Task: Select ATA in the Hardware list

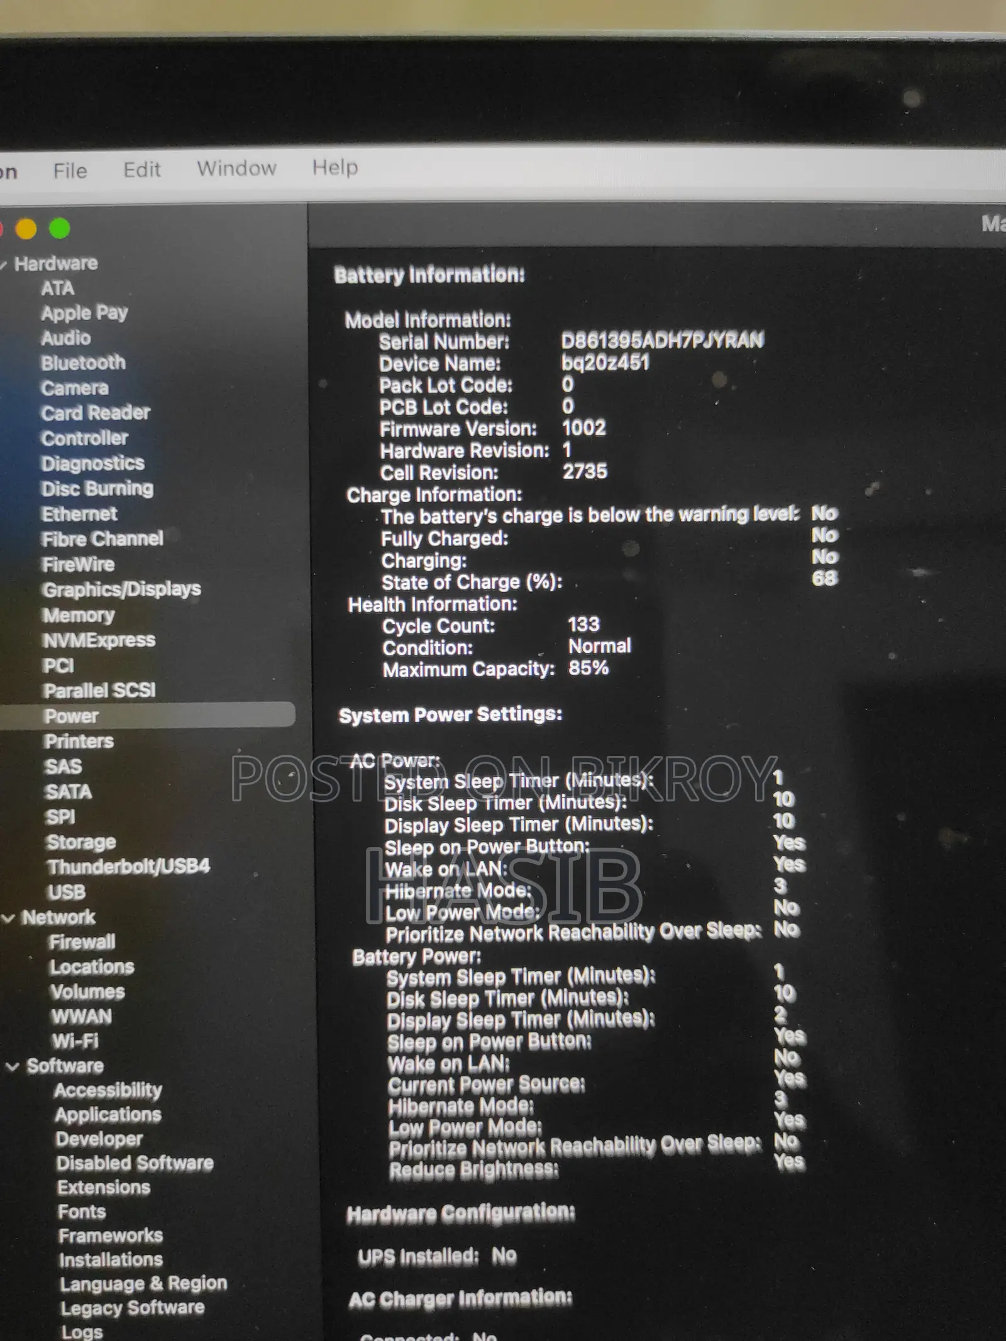Action: (x=58, y=288)
